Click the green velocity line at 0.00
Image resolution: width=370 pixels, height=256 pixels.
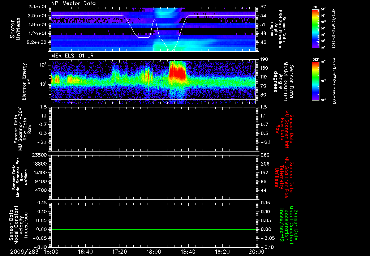(x=154, y=229)
